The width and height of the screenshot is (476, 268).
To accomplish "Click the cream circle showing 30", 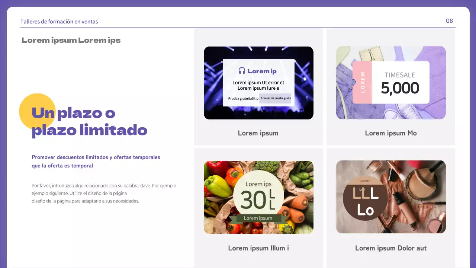I will (x=258, y=194).
